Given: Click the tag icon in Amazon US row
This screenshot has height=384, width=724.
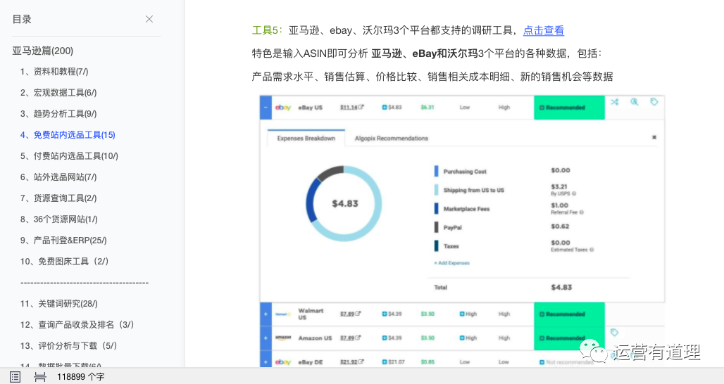Looking at the screenshot, I should point(614,332).
